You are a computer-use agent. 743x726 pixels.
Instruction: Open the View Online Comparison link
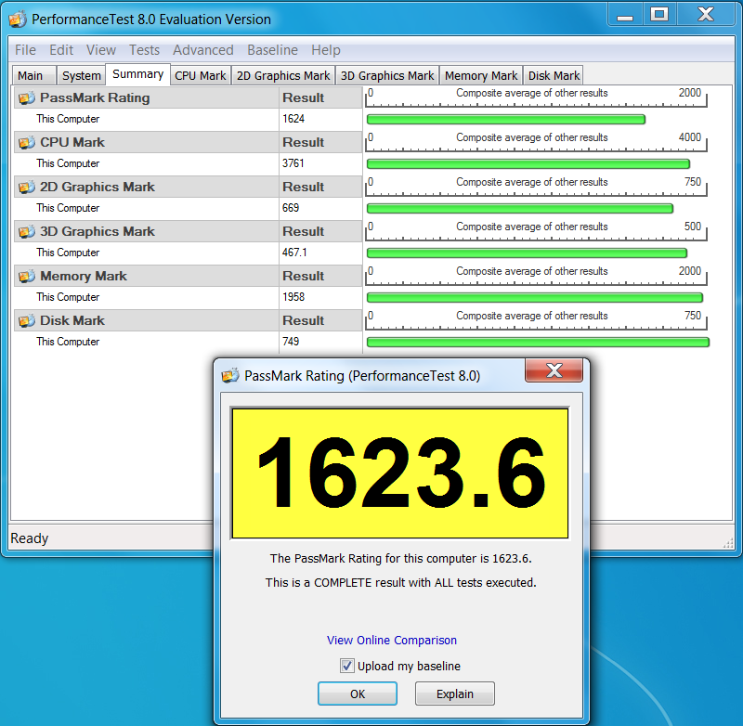point(391,641)
